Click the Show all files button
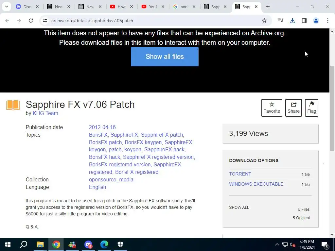This screenshot has height=251, width=335. click(x=165, y=57)
